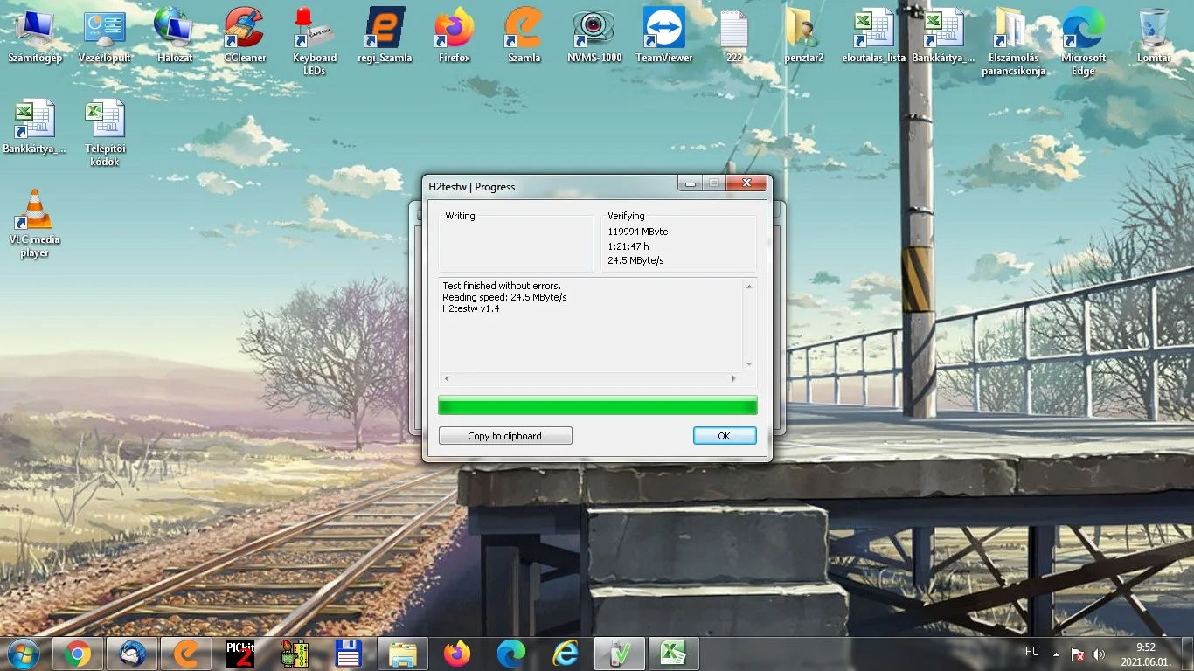Click the log scroll-left arrow in H2testw

point(447,379)
